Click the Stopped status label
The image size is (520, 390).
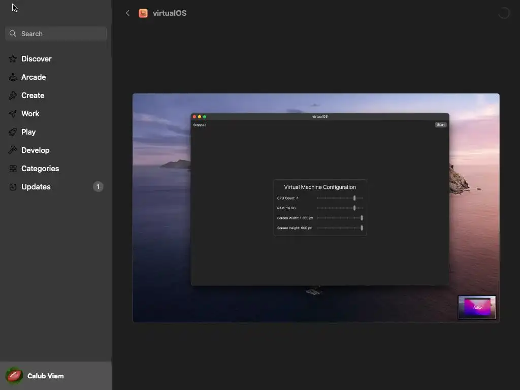[x=200, y=125]
